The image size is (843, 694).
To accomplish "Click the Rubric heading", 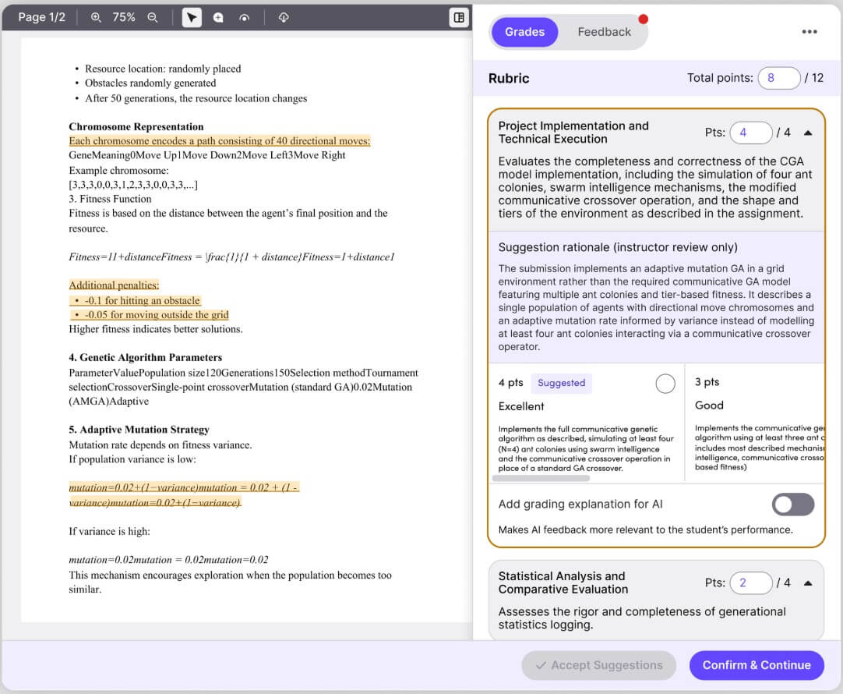I will 509,79.
